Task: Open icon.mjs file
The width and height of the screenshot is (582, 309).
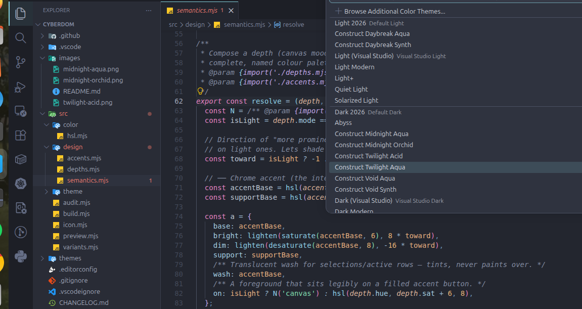Action: coord(97,225)
